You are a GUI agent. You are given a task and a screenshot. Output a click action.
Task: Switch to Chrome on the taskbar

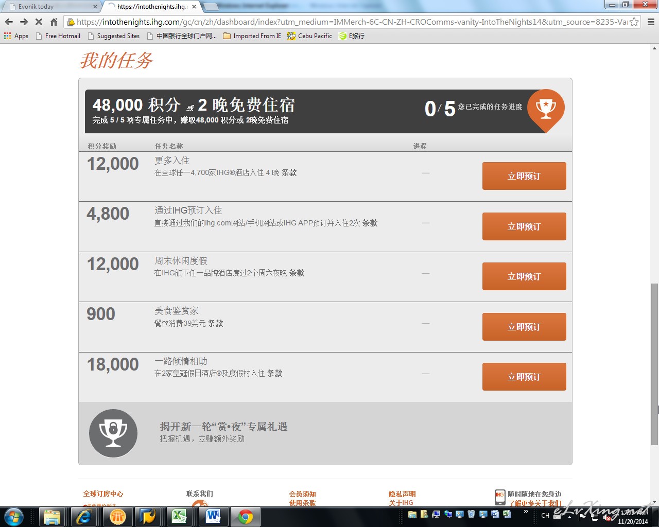click(246, 516)
